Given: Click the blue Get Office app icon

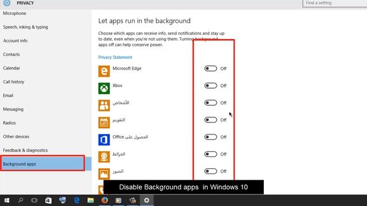Looking at the screenshot, I should point(104,140).
